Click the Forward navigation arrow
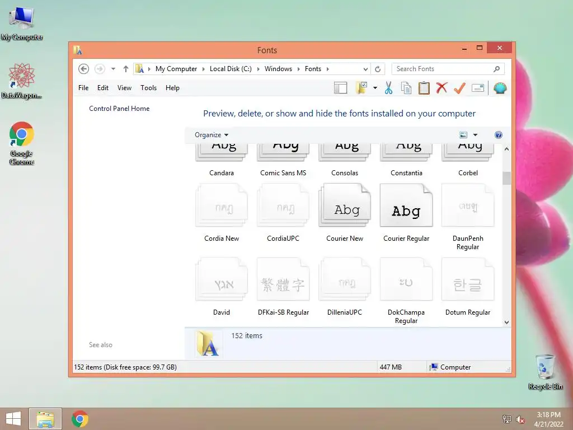Screen dimensions: 573x430 tap(100, 69)
